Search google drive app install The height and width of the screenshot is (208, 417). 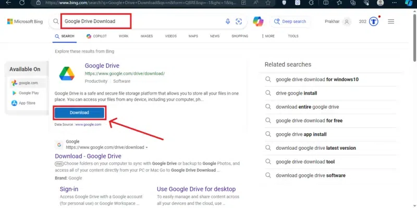point(301,134)
